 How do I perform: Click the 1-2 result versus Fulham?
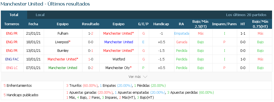(91, 34)
